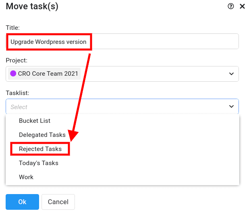
Task: Close the Move task(s) dialog
Action: (x=242, y=6)
